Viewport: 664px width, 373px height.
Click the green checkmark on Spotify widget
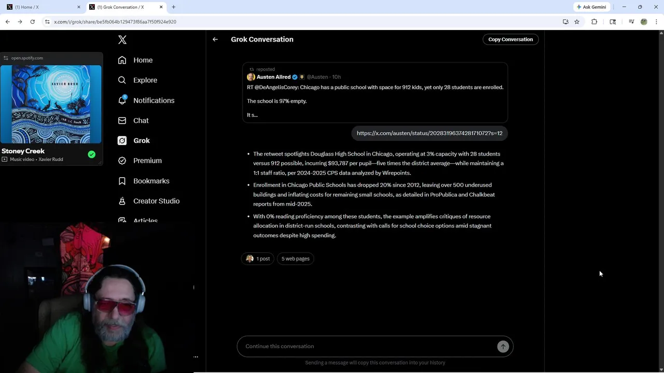point(92,154)
